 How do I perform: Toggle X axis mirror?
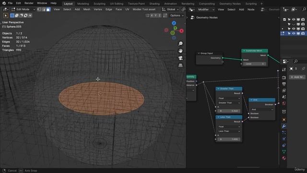point(152,15)
